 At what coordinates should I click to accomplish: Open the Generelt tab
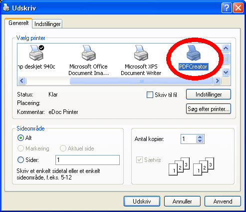[18, 23]
